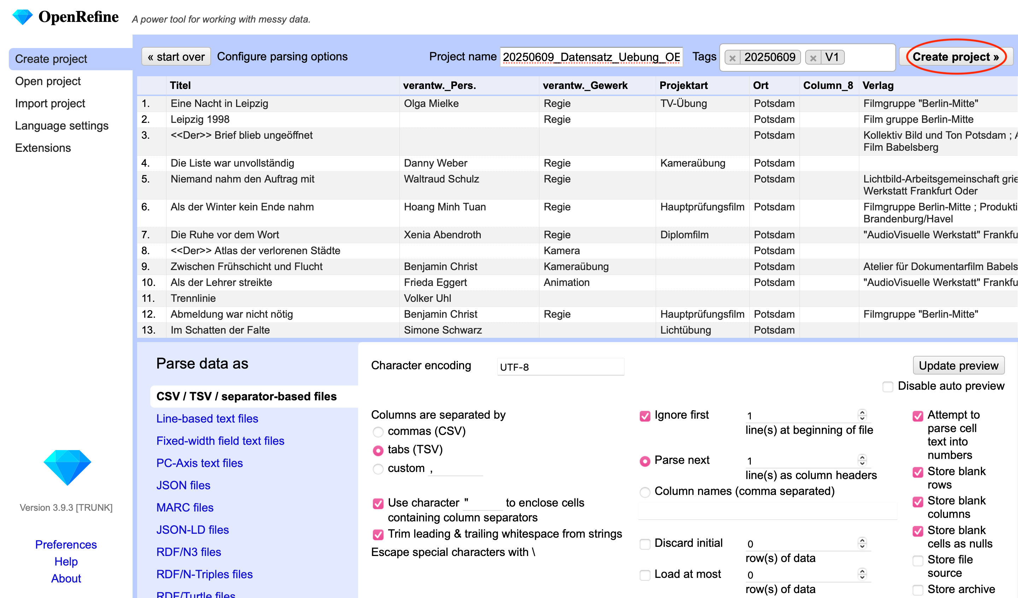Enable Store file source checkbox

pos(918,561)
